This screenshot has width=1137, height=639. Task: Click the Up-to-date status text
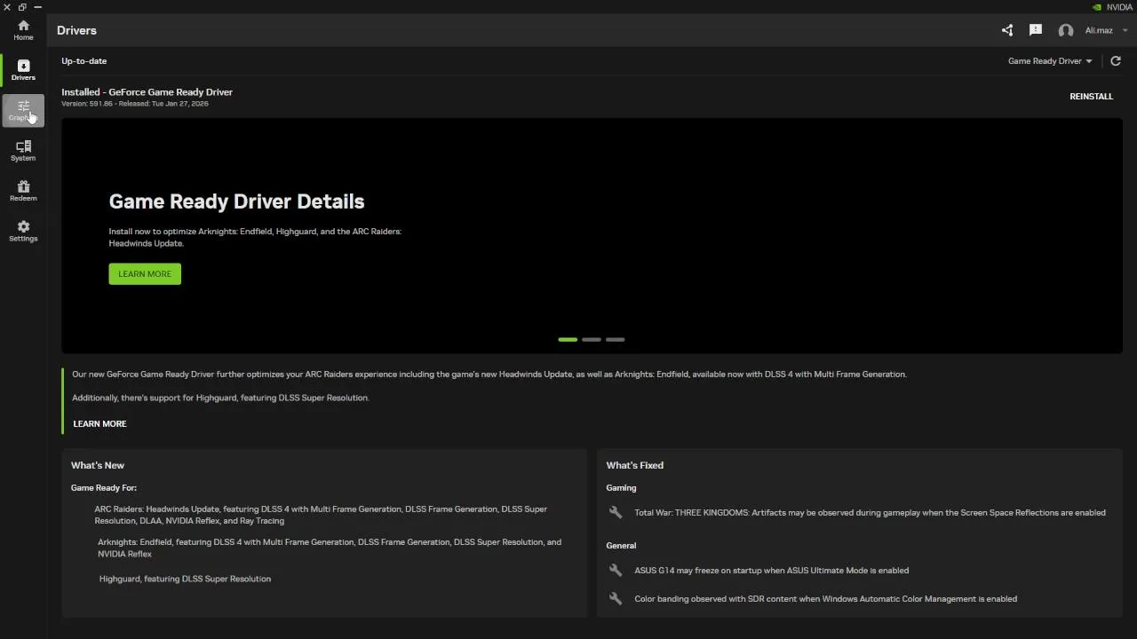point(83,61)
